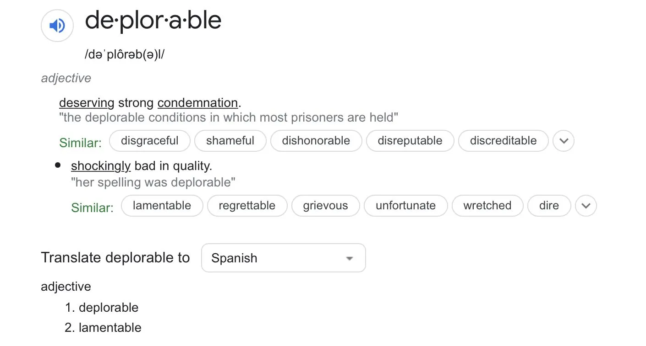Play the deplorable pronunciation audio

(57, 26)
